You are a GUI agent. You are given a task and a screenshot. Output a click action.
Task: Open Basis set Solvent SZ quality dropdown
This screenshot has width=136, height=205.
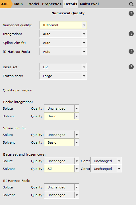click(62, 169)
